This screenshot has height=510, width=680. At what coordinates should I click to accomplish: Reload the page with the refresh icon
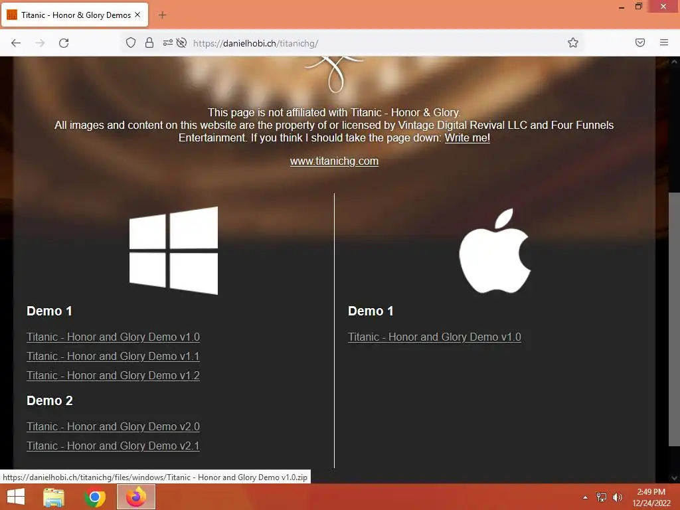coord(64,43)
